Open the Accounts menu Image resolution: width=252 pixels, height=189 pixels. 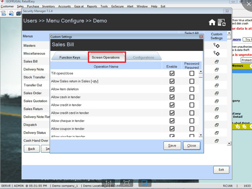pos(64,6)
